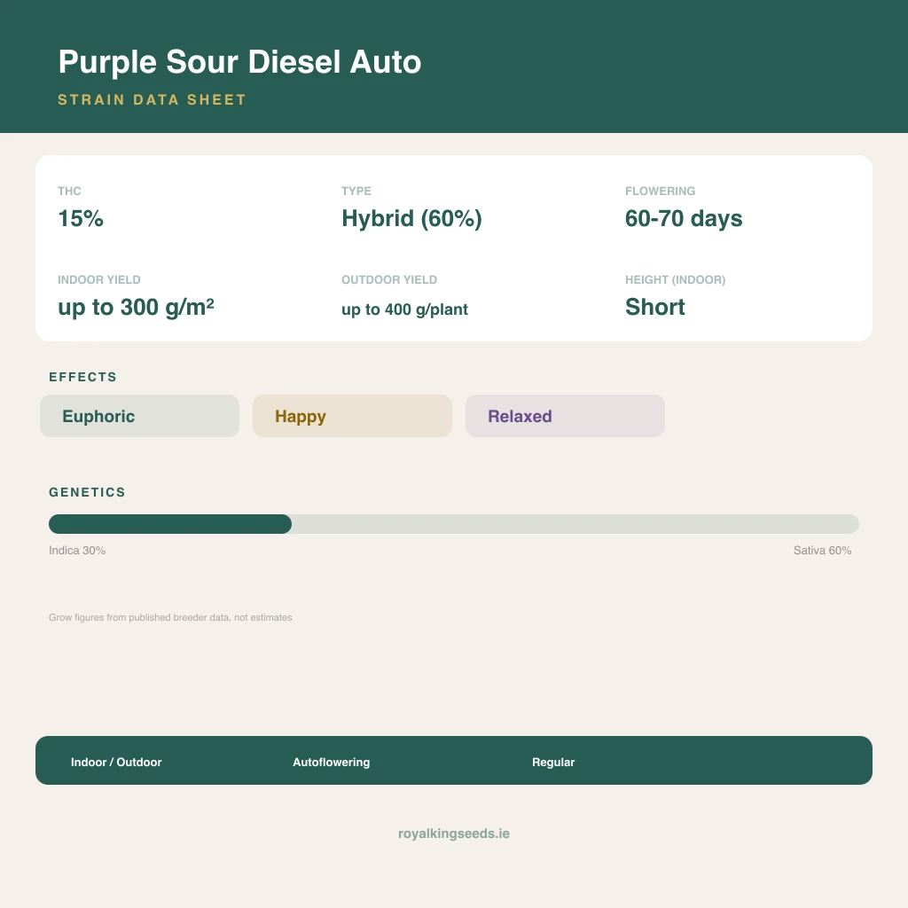The image size is (908, 908).
Task: Select the up to 300 g/m² value
Action: pyautogui.click(x=136, y=308)
